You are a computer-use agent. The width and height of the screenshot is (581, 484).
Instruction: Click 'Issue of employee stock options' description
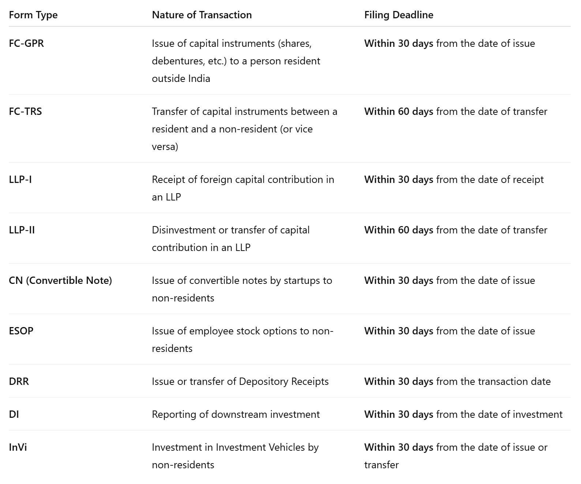pyautogui.click(x=242, y=331)
